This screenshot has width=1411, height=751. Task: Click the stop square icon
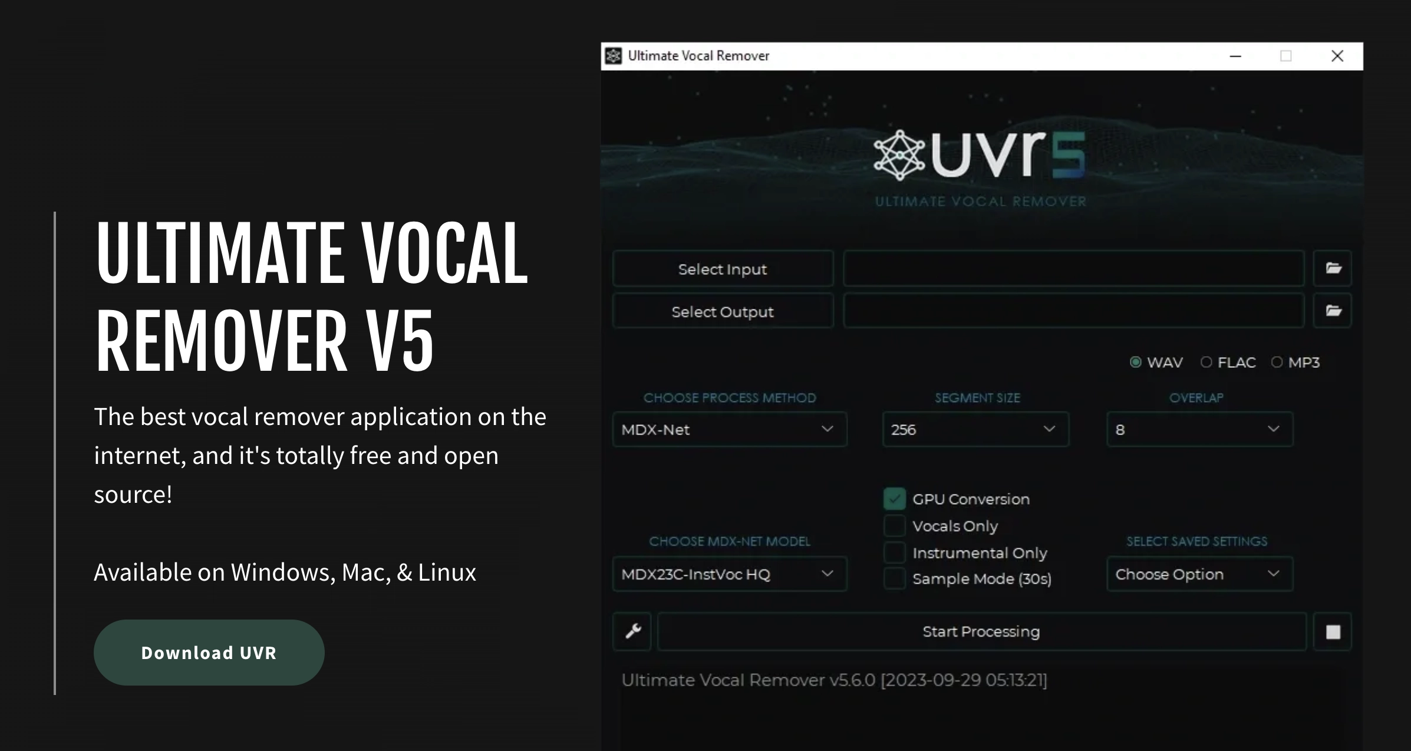1333,631
